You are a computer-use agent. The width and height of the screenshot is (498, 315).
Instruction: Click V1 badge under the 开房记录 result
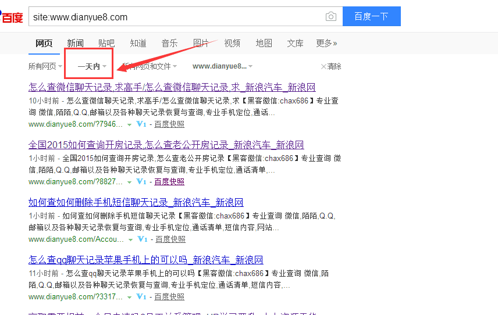pos(141,181)
